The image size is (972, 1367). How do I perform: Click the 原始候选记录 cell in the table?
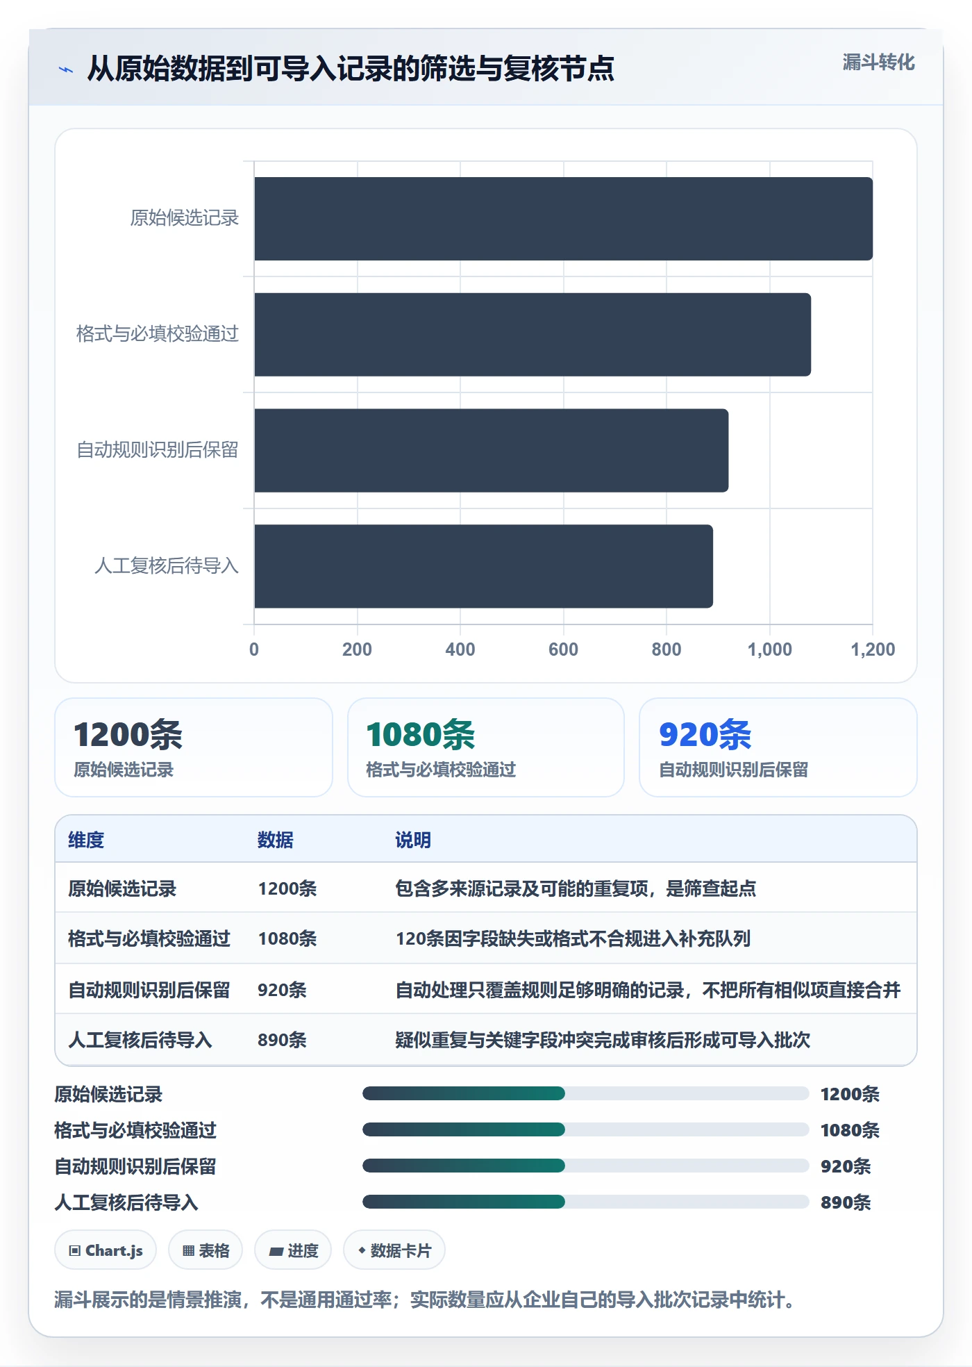pos(122,888)
